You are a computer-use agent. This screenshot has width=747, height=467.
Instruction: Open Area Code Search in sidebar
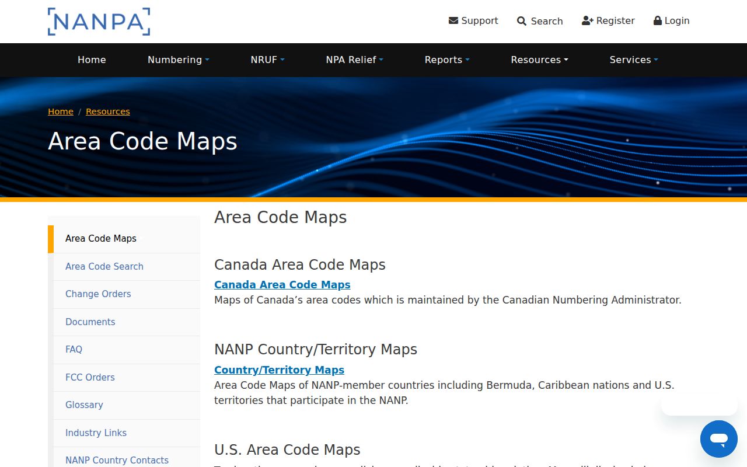[x=127, y=266]
